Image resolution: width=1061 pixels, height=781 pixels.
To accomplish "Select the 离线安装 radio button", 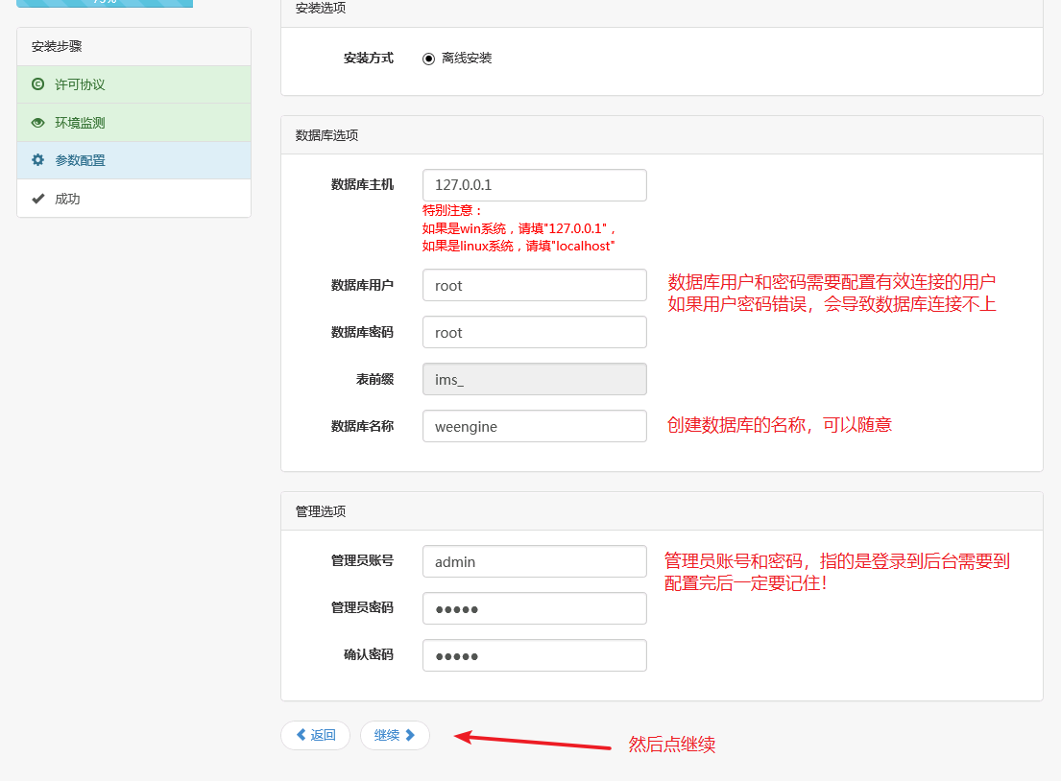I will pos(428,59).
